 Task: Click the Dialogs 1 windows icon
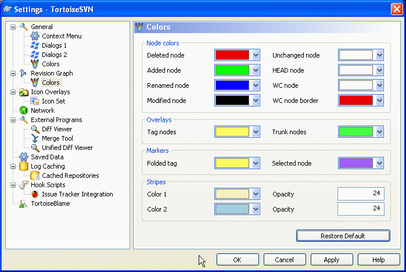(35, 45)
